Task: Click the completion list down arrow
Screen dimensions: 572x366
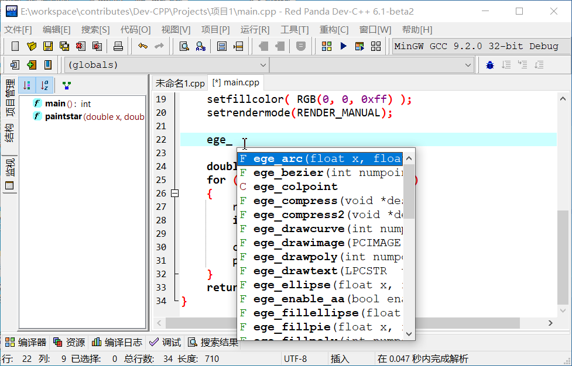Action: coord(409,334)
